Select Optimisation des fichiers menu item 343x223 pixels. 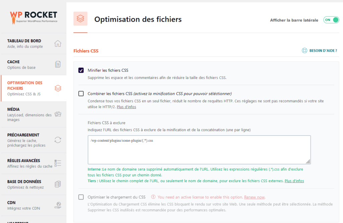tap(34, 88)
